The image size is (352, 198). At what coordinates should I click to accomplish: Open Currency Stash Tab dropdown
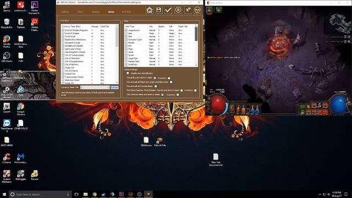(95, 87)
